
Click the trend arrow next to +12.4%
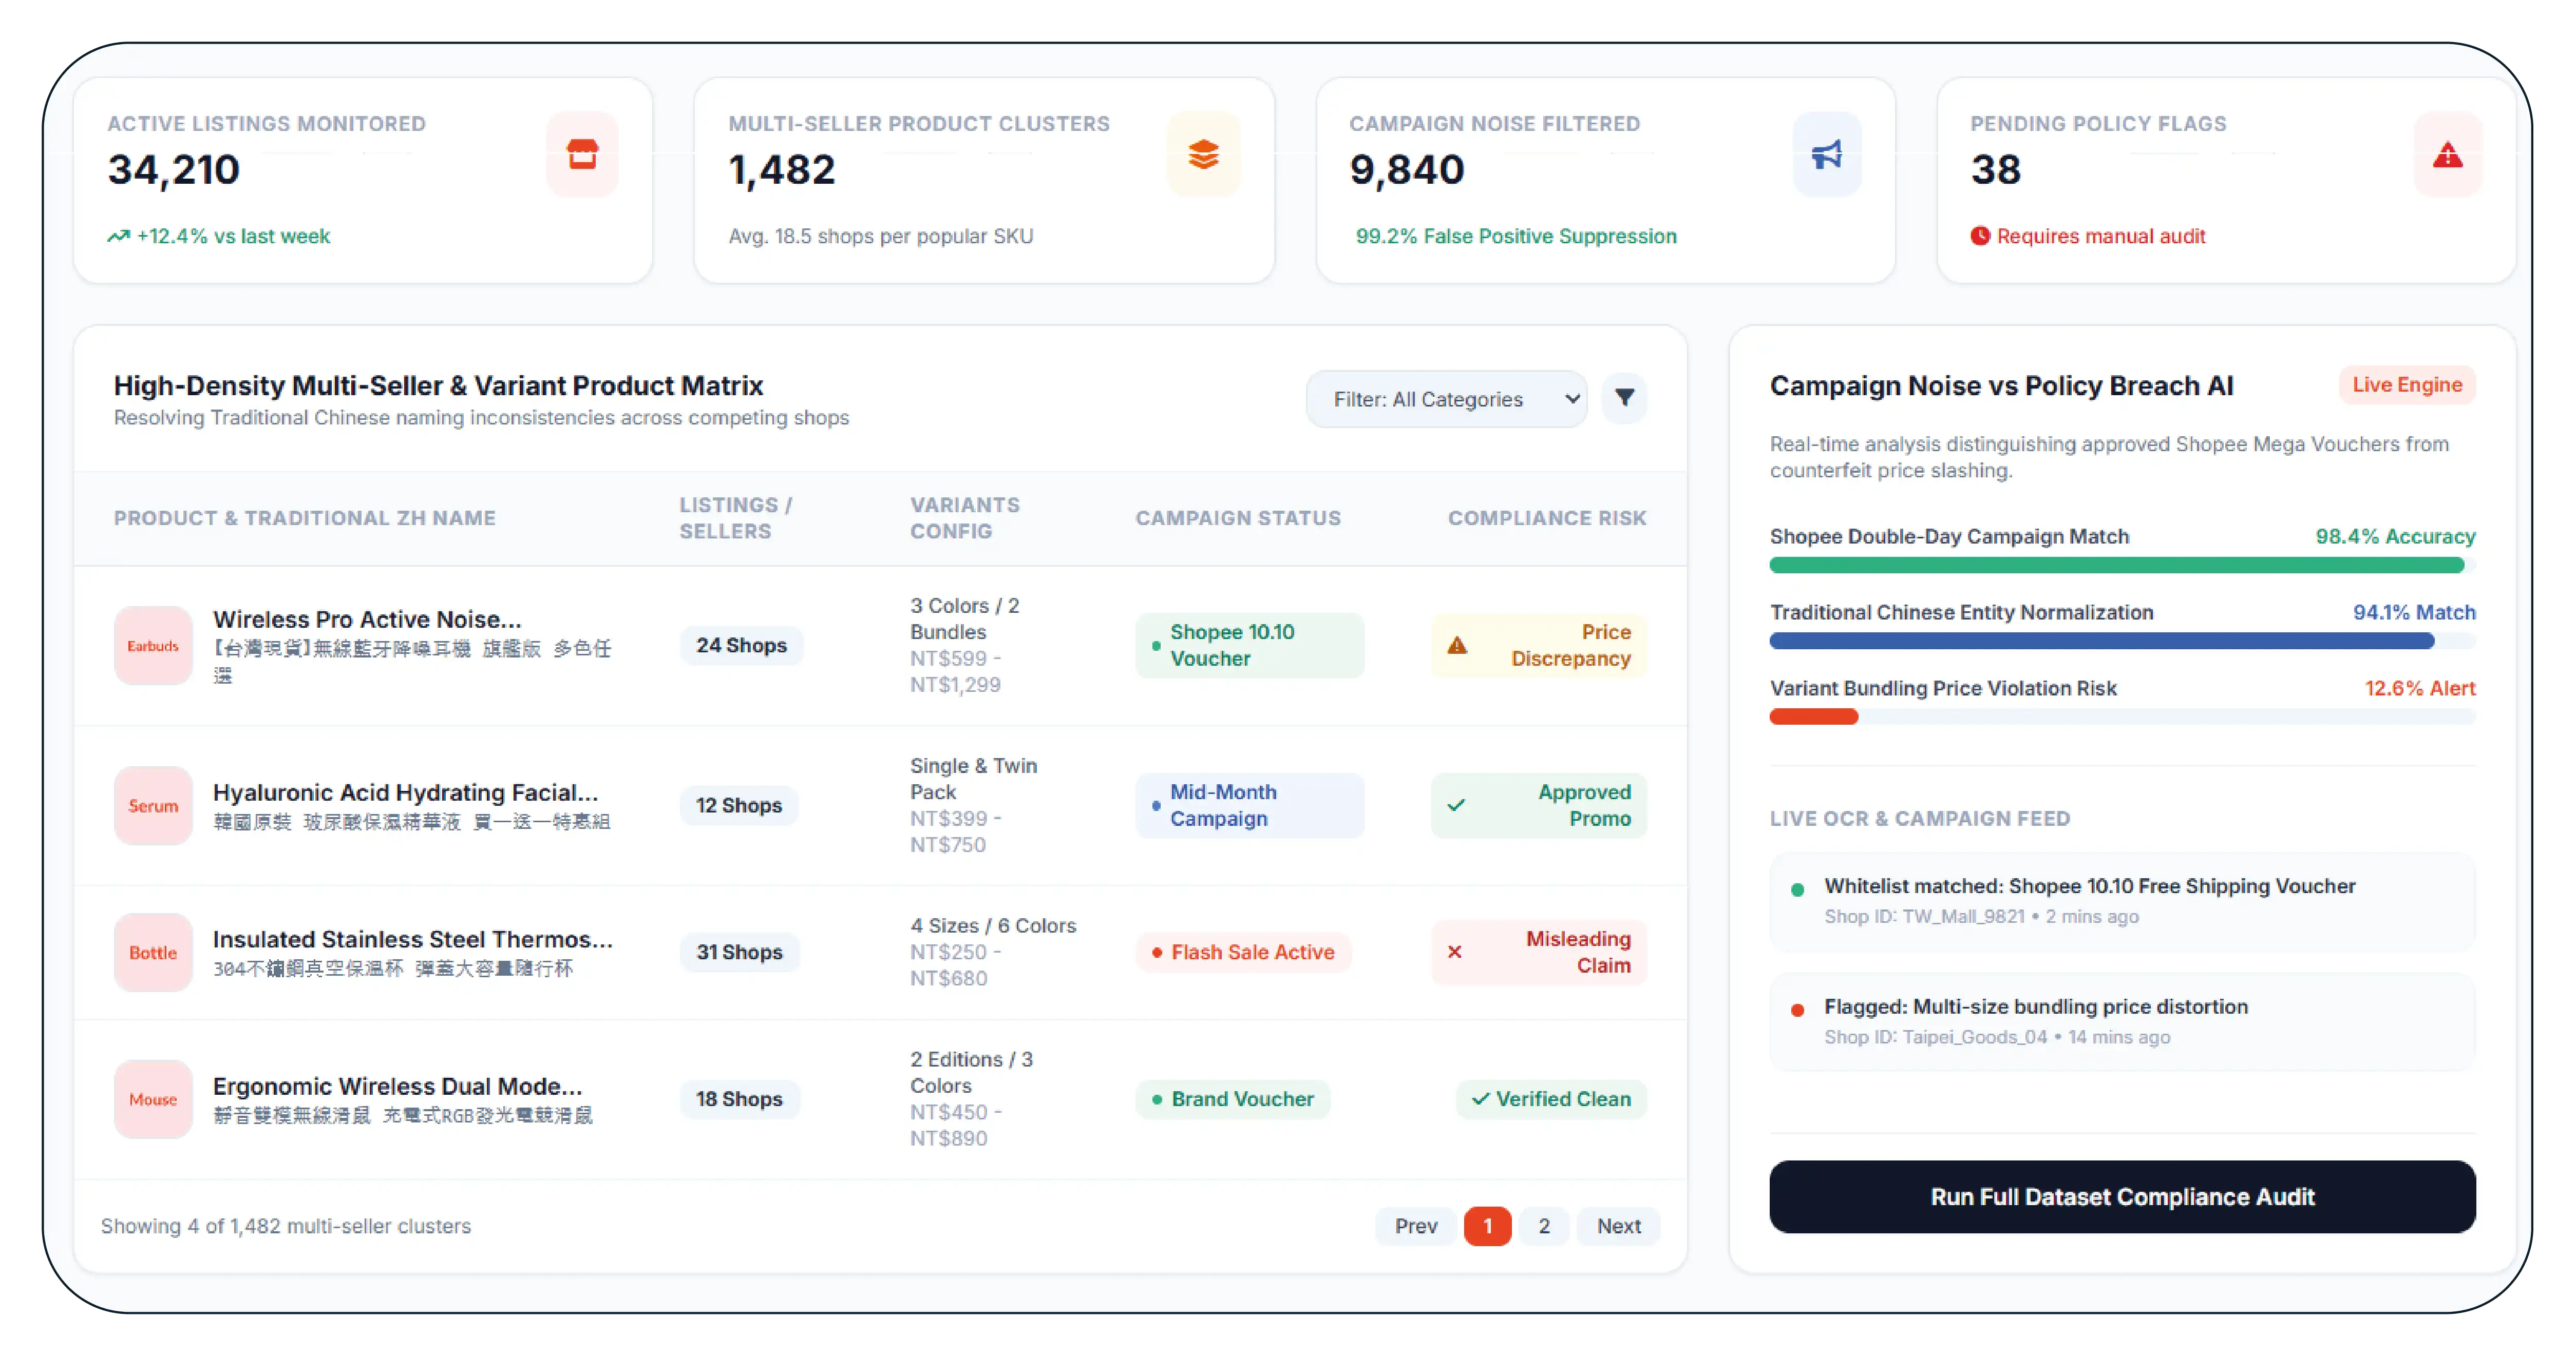[x=119, y=236]
